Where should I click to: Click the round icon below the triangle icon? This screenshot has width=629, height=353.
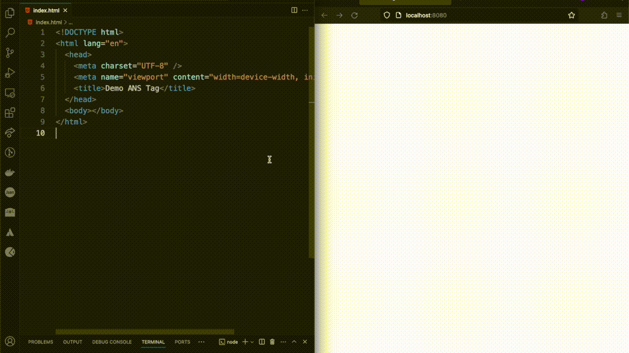[x=10, y=252]
